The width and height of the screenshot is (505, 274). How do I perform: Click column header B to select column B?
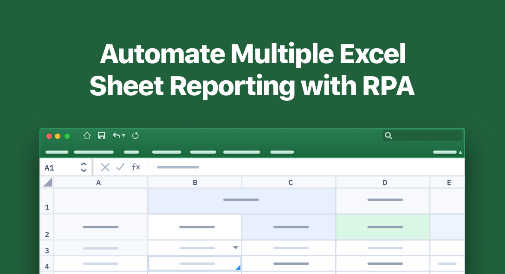(x=194, y=182)
